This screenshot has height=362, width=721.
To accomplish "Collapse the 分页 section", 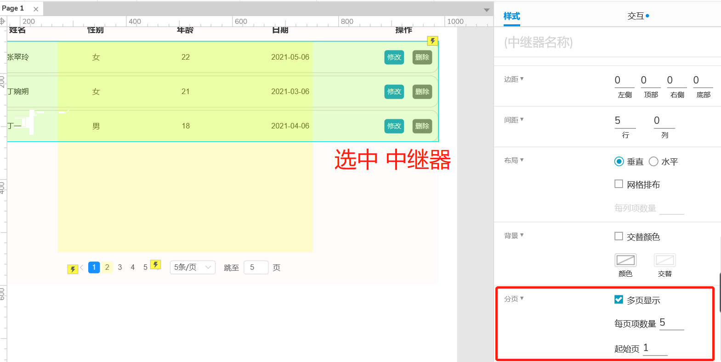I will click(x=514, y=299).
